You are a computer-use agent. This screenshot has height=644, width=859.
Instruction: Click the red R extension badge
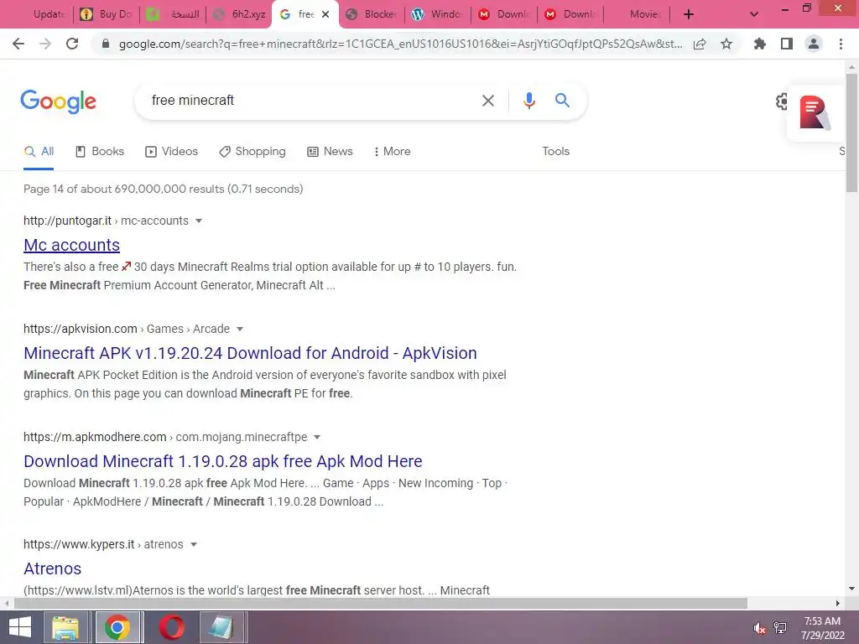click(814, 113)
